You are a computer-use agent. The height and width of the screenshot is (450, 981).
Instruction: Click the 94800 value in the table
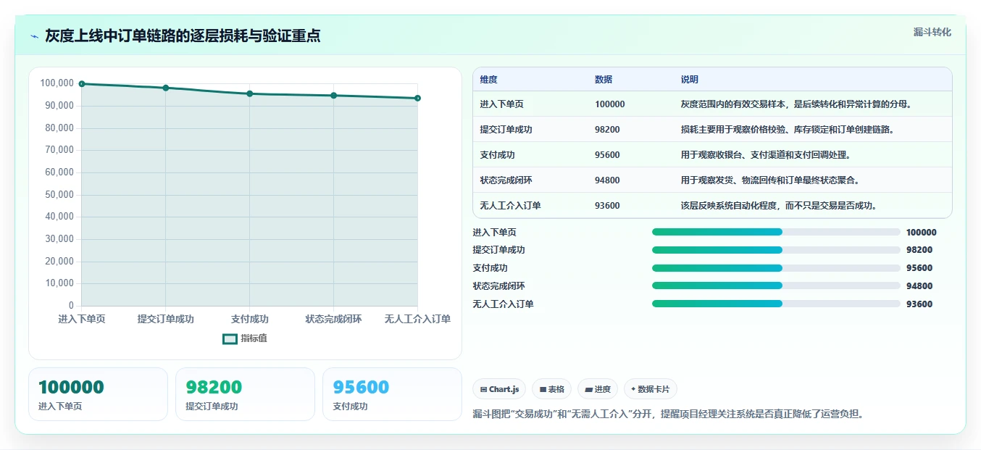(607, 180)
